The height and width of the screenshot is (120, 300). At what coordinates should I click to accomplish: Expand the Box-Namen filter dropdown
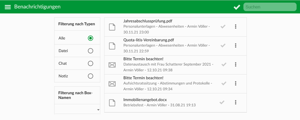tap(77, 110)
